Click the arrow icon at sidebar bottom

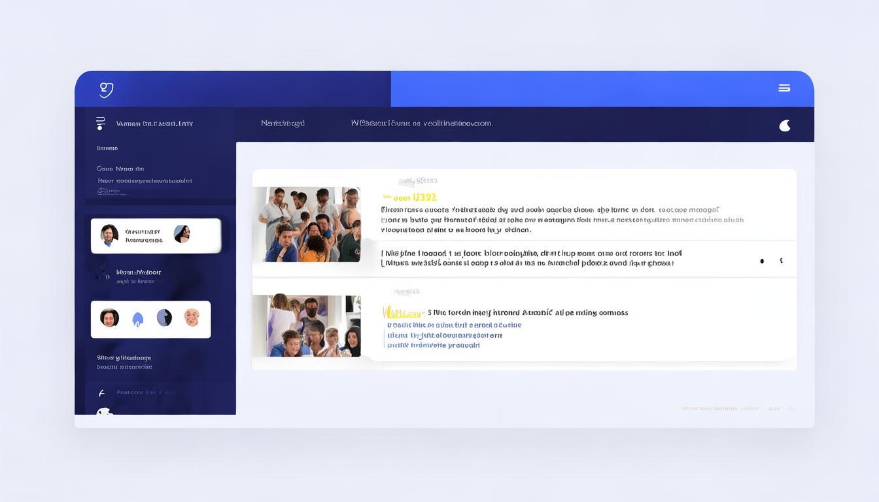[x=101, y=393]
